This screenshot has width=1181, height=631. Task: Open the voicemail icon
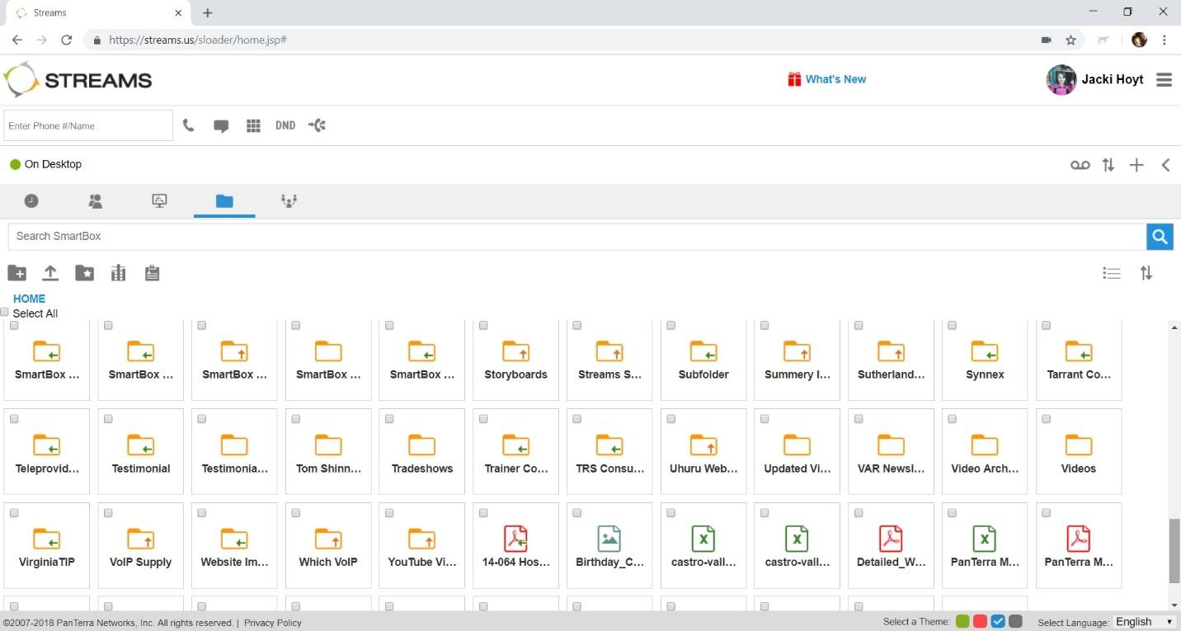(1080, 165)
